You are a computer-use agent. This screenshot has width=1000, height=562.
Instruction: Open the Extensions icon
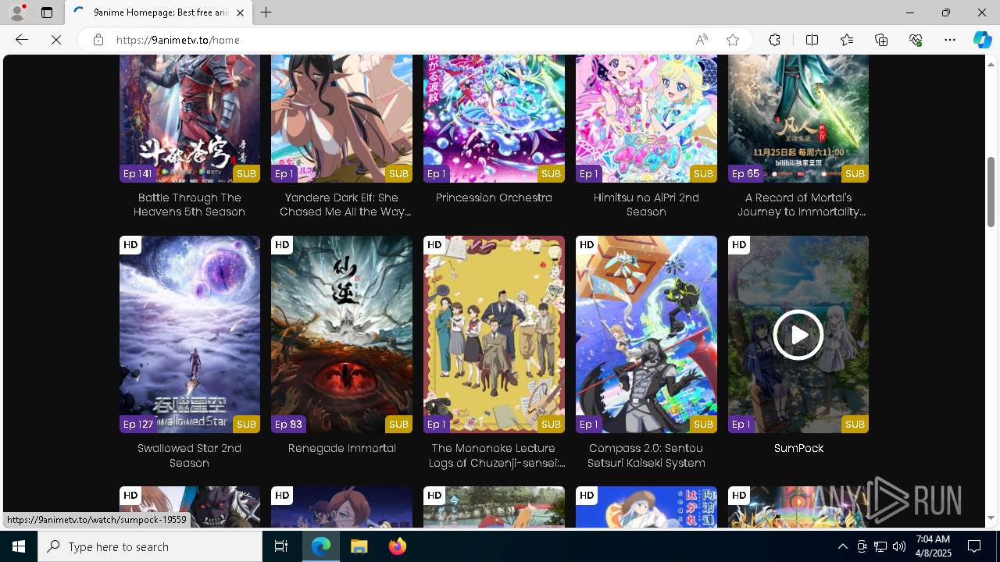point(774,40)
